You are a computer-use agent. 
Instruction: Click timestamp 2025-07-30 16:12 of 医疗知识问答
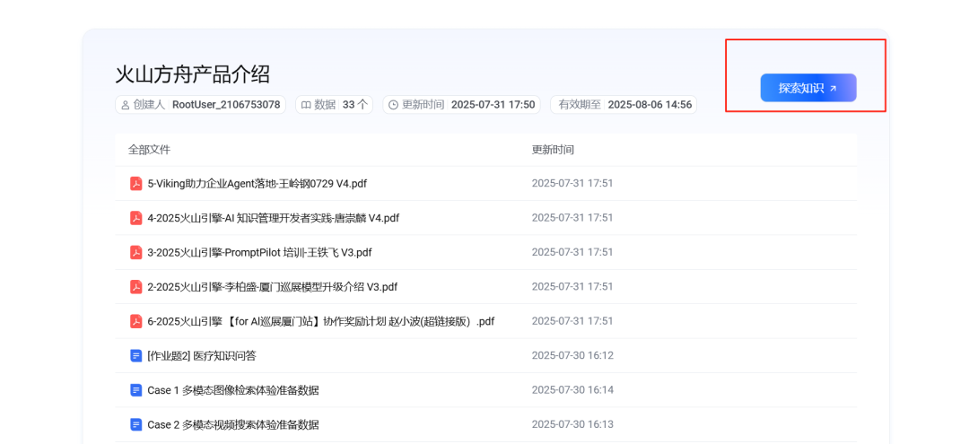click(x=572, y=356)
